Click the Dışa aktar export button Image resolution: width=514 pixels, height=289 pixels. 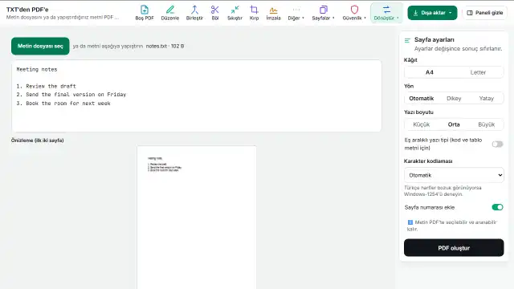click(432, 13)
